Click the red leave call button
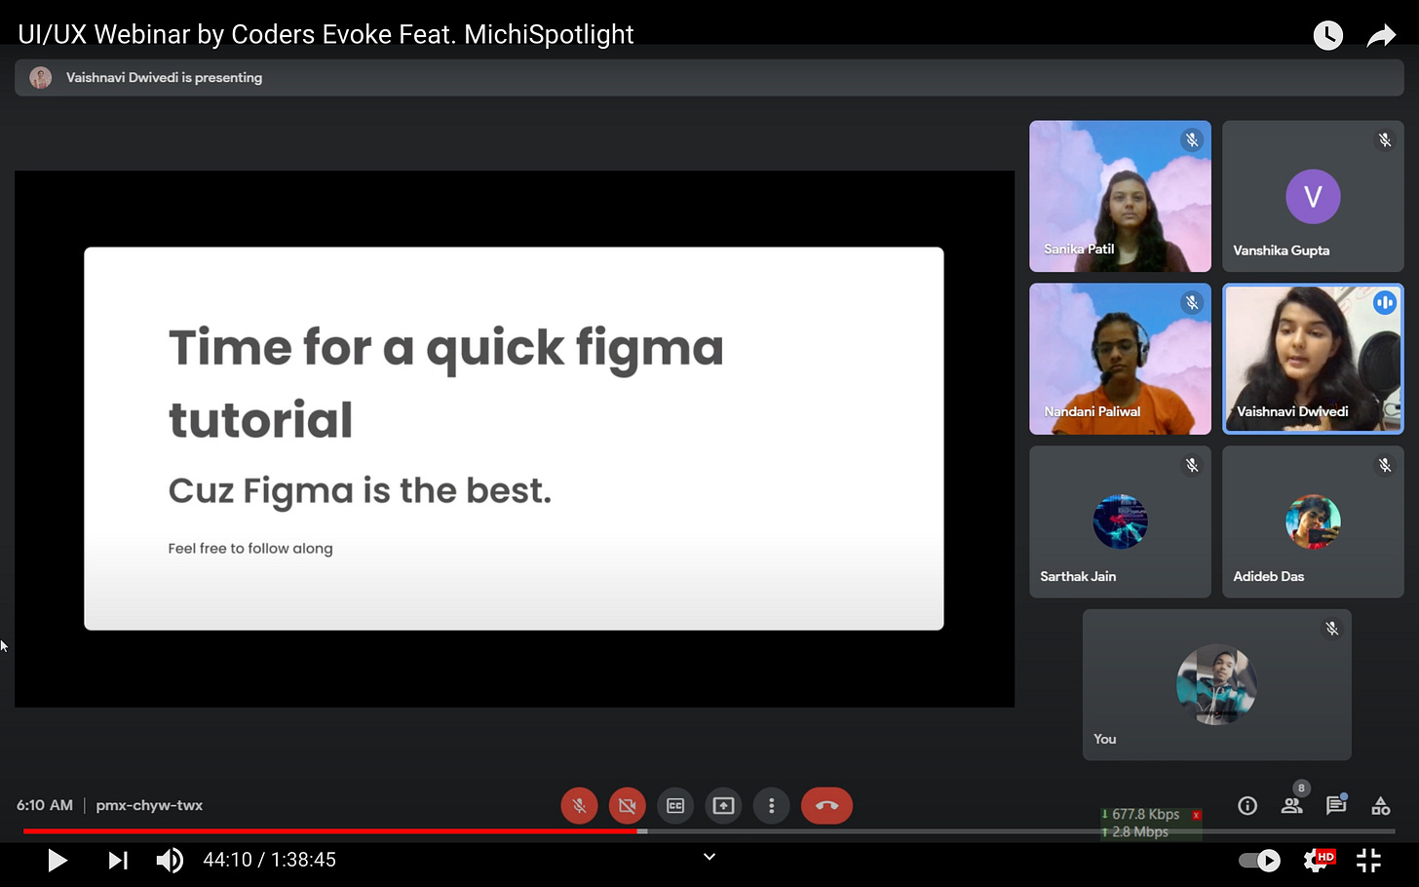Screen dimensions: 1419x887 tap(826, 806)
